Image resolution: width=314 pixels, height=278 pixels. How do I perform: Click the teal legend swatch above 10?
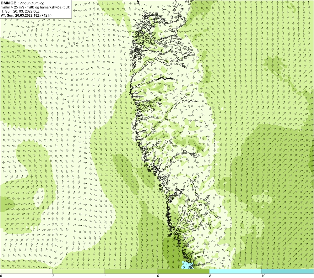[x=288, y=271]
